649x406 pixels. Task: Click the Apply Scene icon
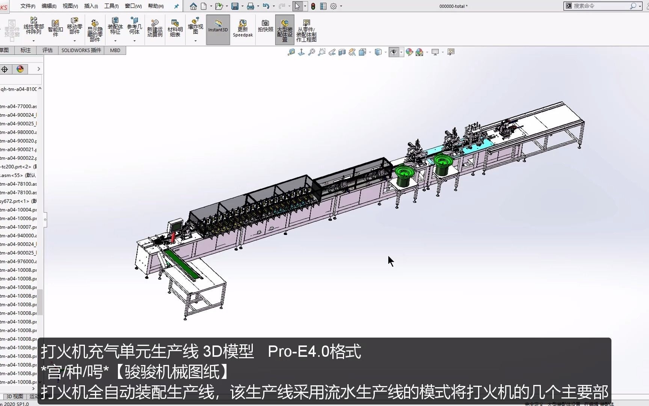420,52
